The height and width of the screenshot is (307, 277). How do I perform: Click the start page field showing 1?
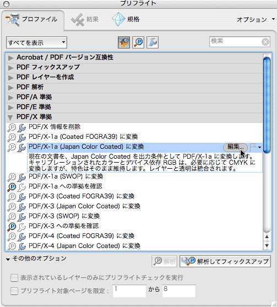(x=129, y=291)
